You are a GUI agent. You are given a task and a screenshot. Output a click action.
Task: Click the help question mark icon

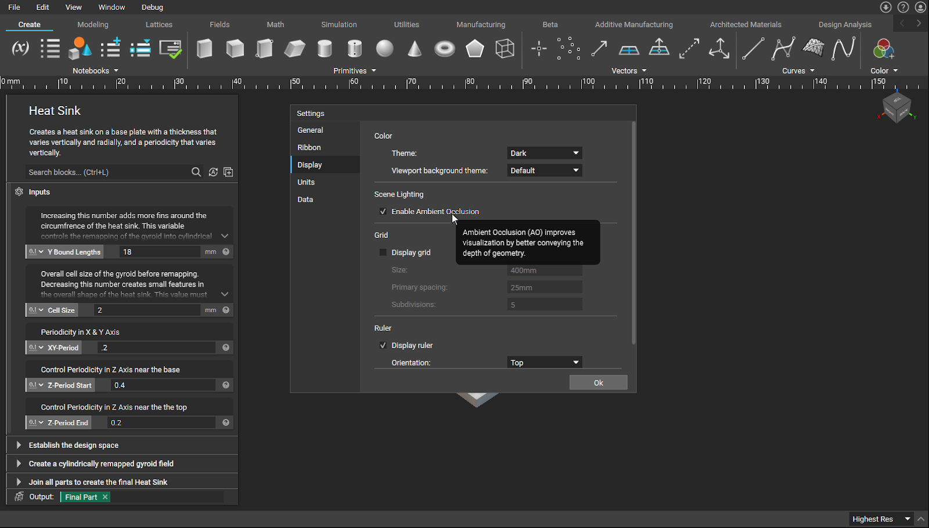point(903,7)
